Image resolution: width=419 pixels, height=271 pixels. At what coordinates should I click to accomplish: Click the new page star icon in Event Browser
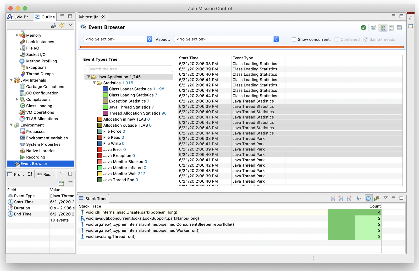click(373, 27)
